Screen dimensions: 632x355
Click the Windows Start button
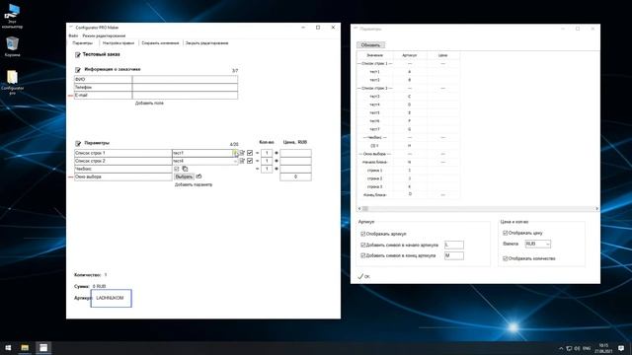point(8,348)
